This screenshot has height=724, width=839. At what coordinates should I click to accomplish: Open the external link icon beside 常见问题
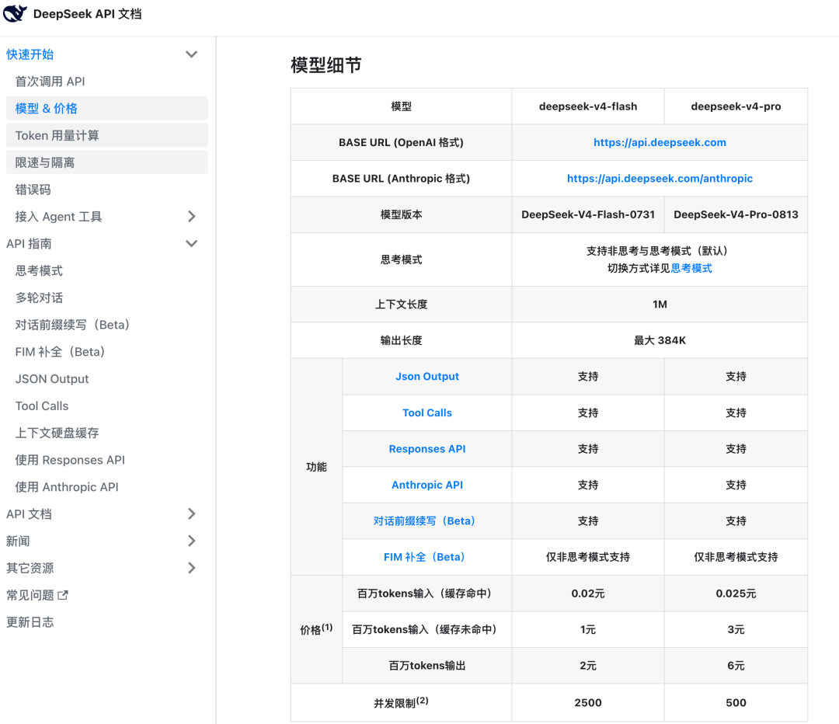pos(63,595)
